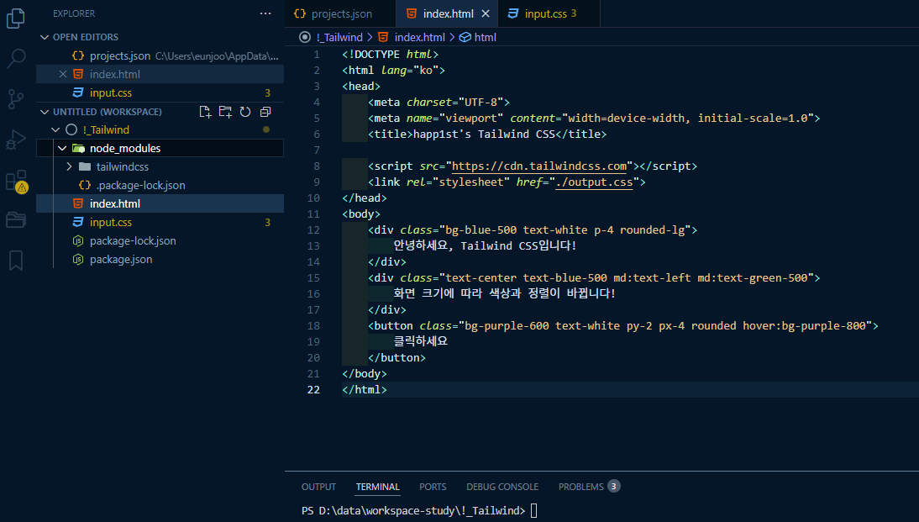Open the Problems panel tab
Screen dimensions: 919x522
[x=589, y=487]
